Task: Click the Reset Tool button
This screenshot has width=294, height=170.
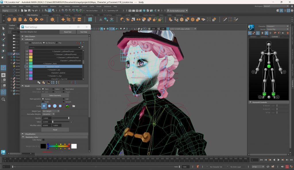Action: click(68, 32)
